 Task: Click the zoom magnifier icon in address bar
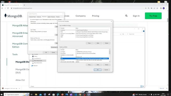coord(149,8)
